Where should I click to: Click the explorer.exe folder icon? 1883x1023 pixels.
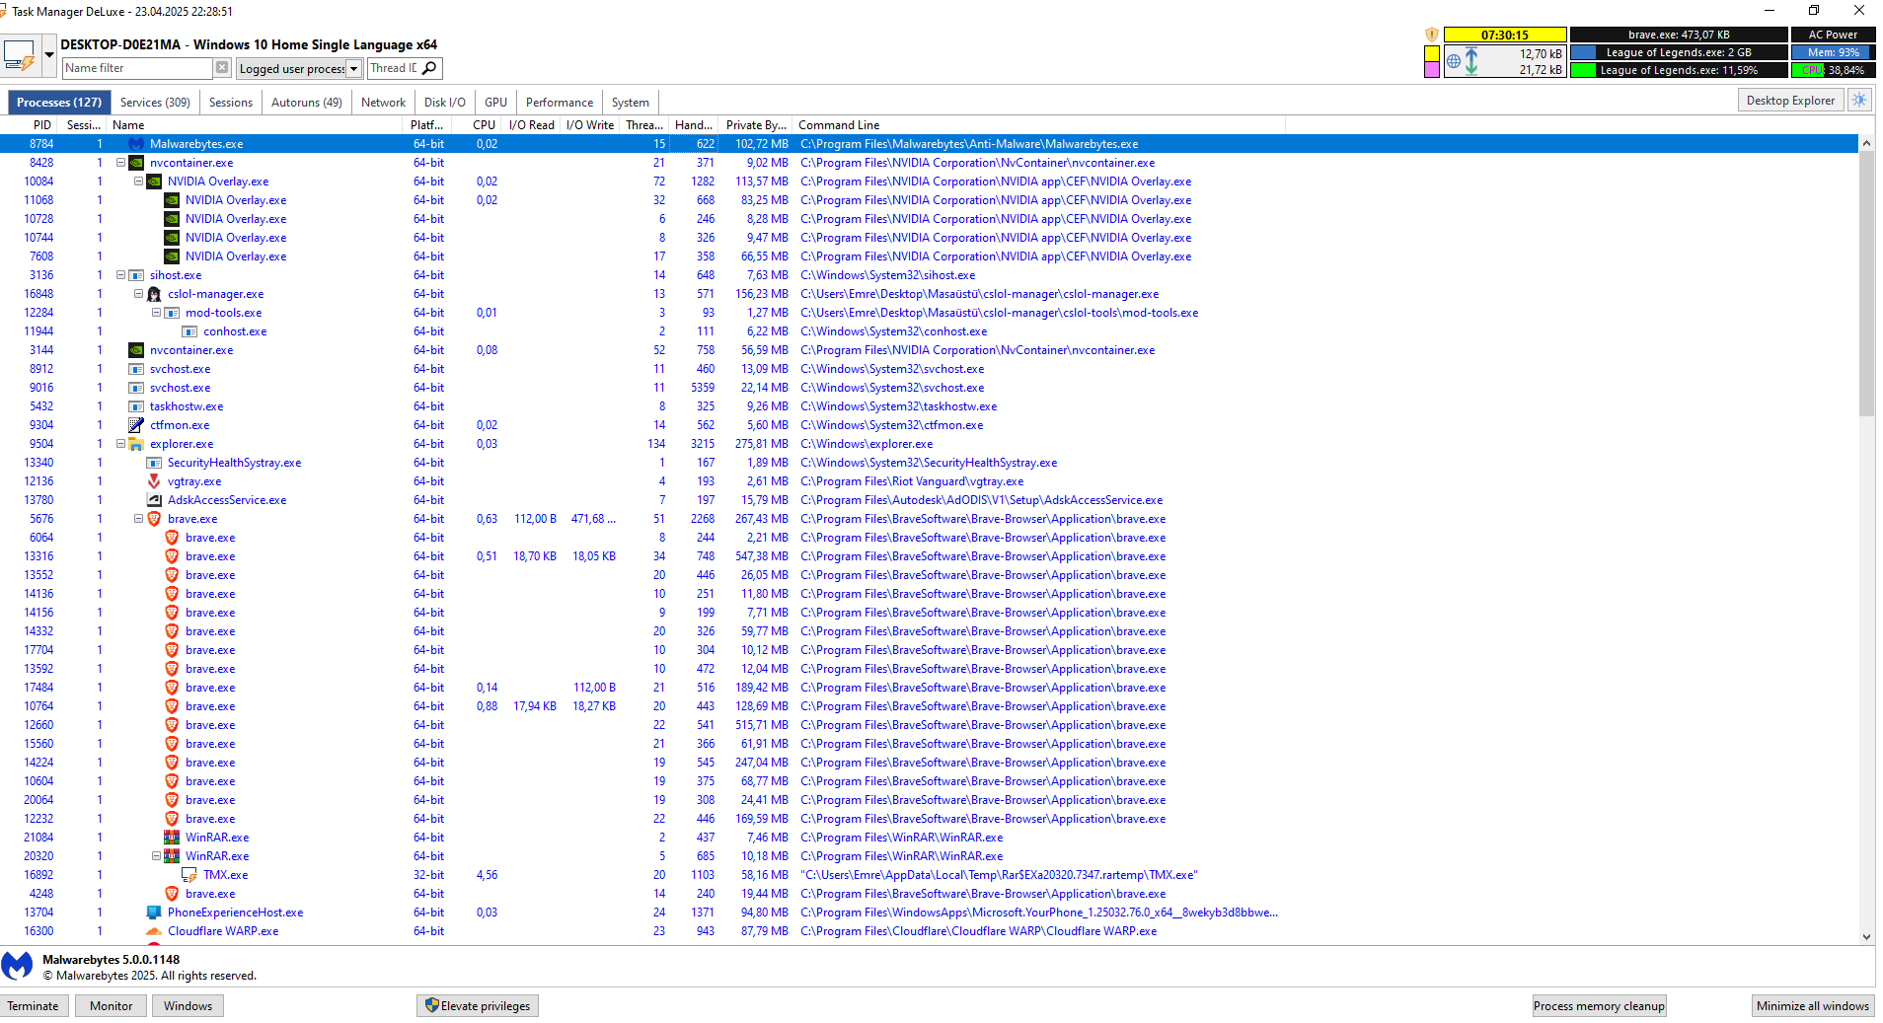pyautogui.click(x=136, y=444)
